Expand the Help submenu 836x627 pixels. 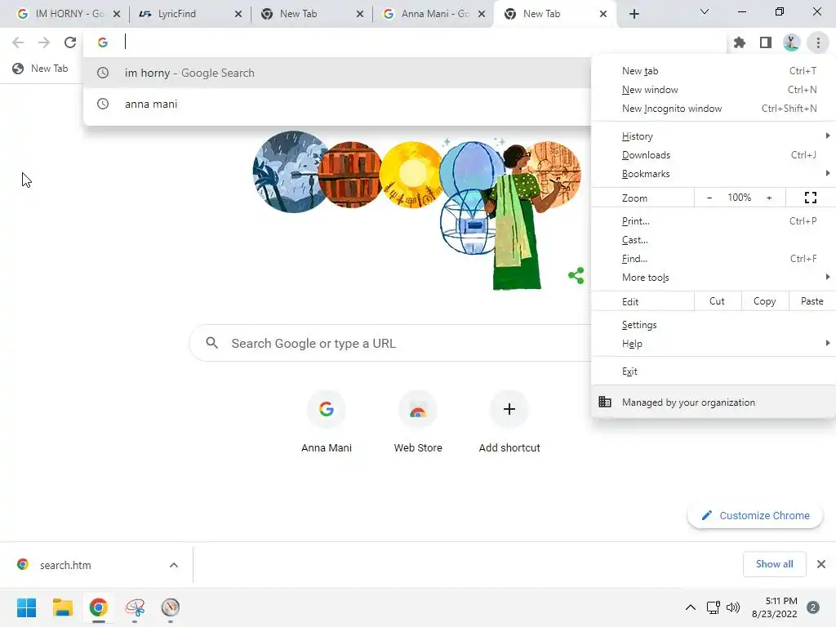coord(714,344)
